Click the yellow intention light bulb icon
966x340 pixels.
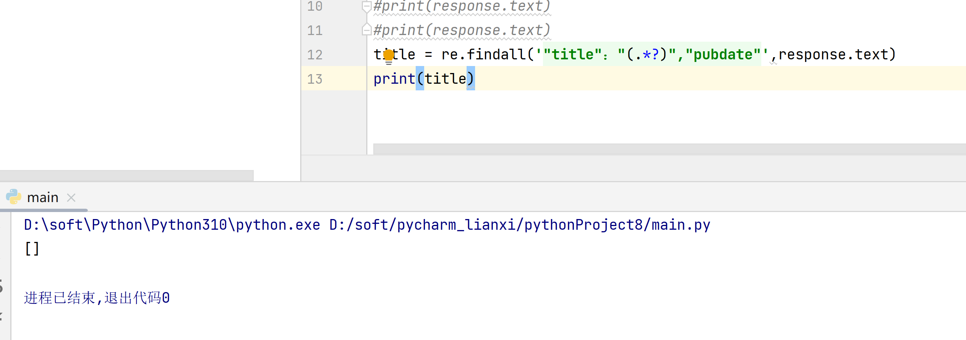388,56
